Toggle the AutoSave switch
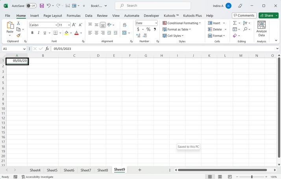The width and height of the screenshot is (281, 179). 31,6
